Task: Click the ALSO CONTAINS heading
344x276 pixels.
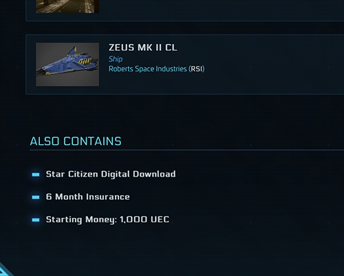Action: (x=76, y=141)
